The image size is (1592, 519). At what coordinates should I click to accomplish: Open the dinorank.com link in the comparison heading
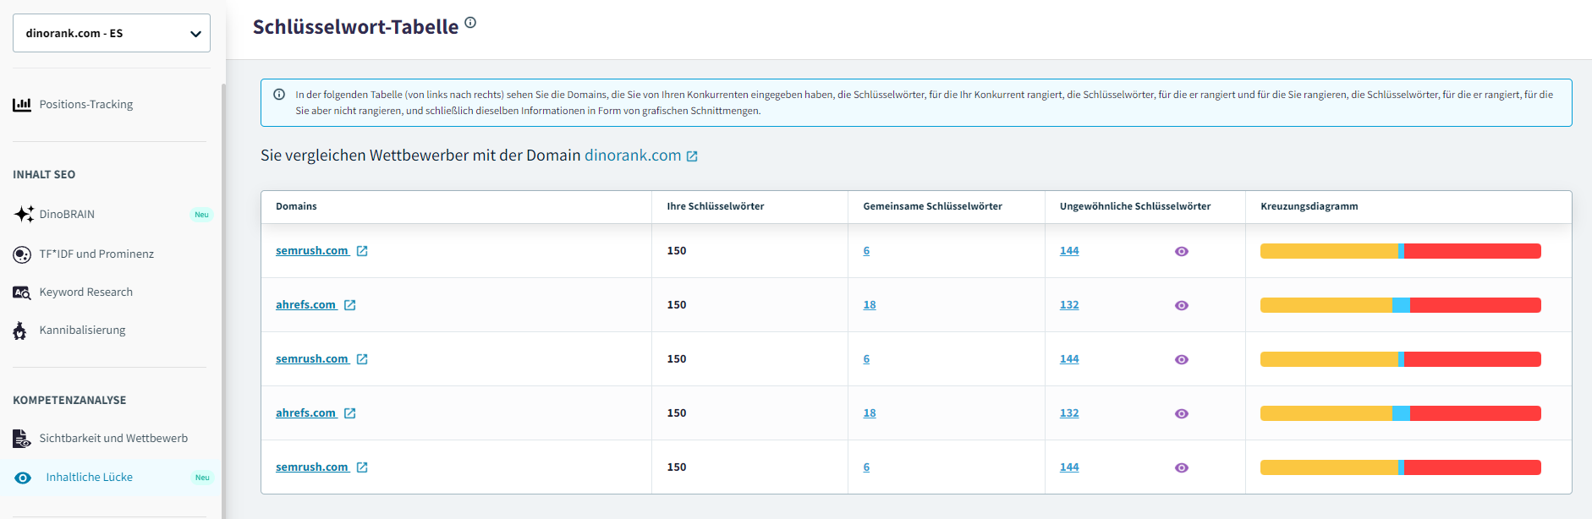coord(632,156)
